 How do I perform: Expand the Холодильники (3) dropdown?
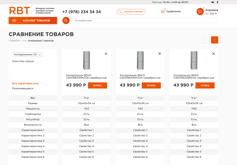27,55
